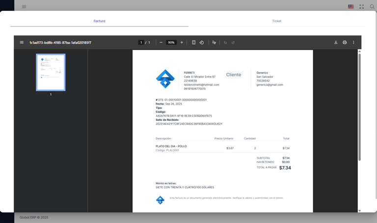Click the SUBTOTAL label
The height and width of the screenshot is (223, 377).
[x=263, y=158]
